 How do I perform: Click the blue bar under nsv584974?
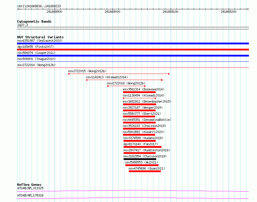pos(133,56)
